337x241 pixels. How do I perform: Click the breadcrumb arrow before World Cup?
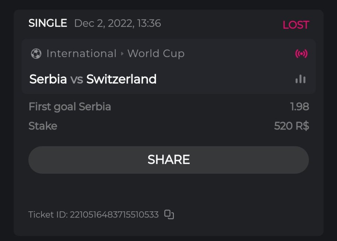coord(122,54)
